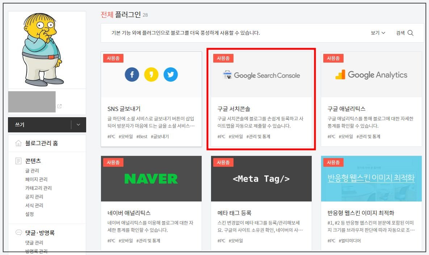This screenshot has height=255, width=429.
Task: Open blog external link icon beside gray box
Action: pos(59,106)
